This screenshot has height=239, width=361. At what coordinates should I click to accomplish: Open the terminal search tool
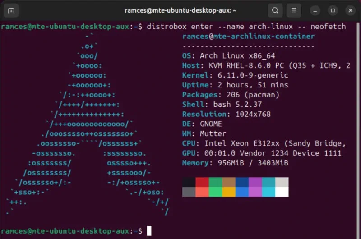tap(275, 10)
